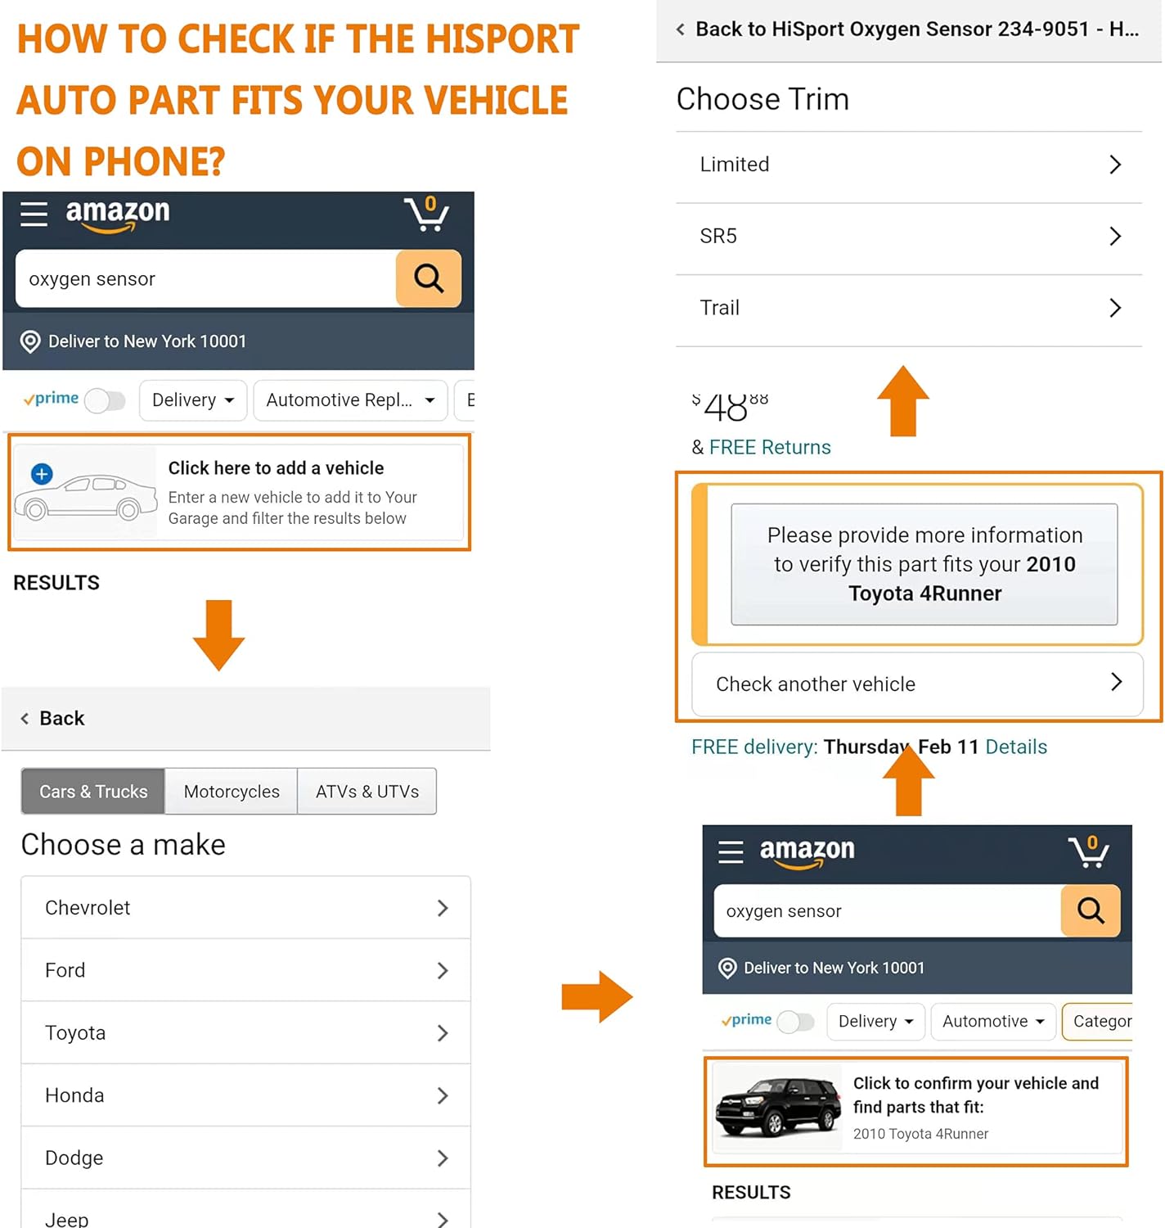Select Toyota from the make list
This screenshot has width=1165, height=1228.
point(245,1033)
